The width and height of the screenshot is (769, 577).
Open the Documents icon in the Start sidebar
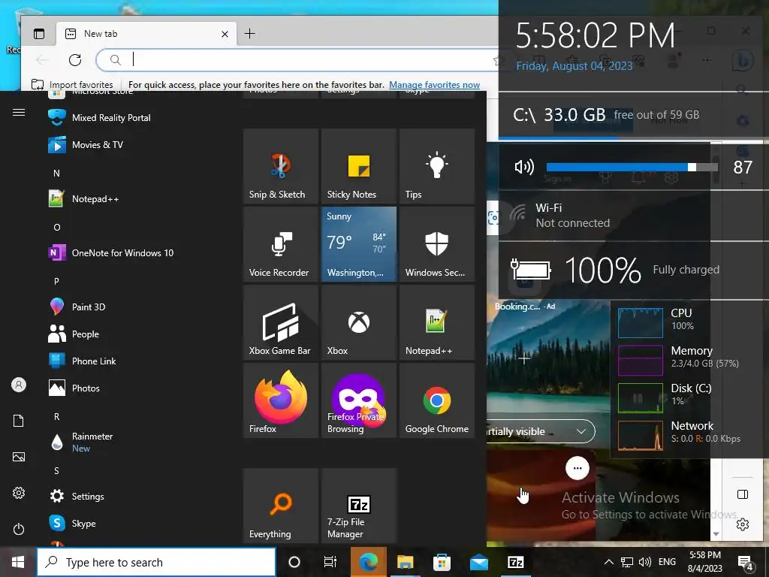click(x=19, y=421)
